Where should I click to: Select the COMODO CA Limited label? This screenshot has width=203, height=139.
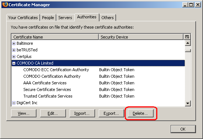35,63
